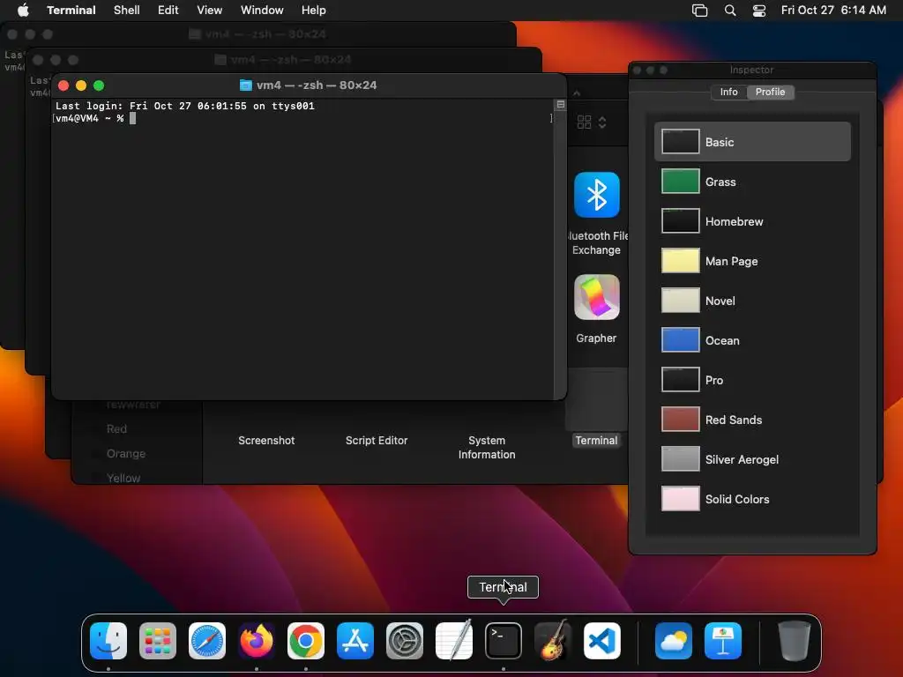
Task: Close the front Terminal window
Action: (63, 86)
